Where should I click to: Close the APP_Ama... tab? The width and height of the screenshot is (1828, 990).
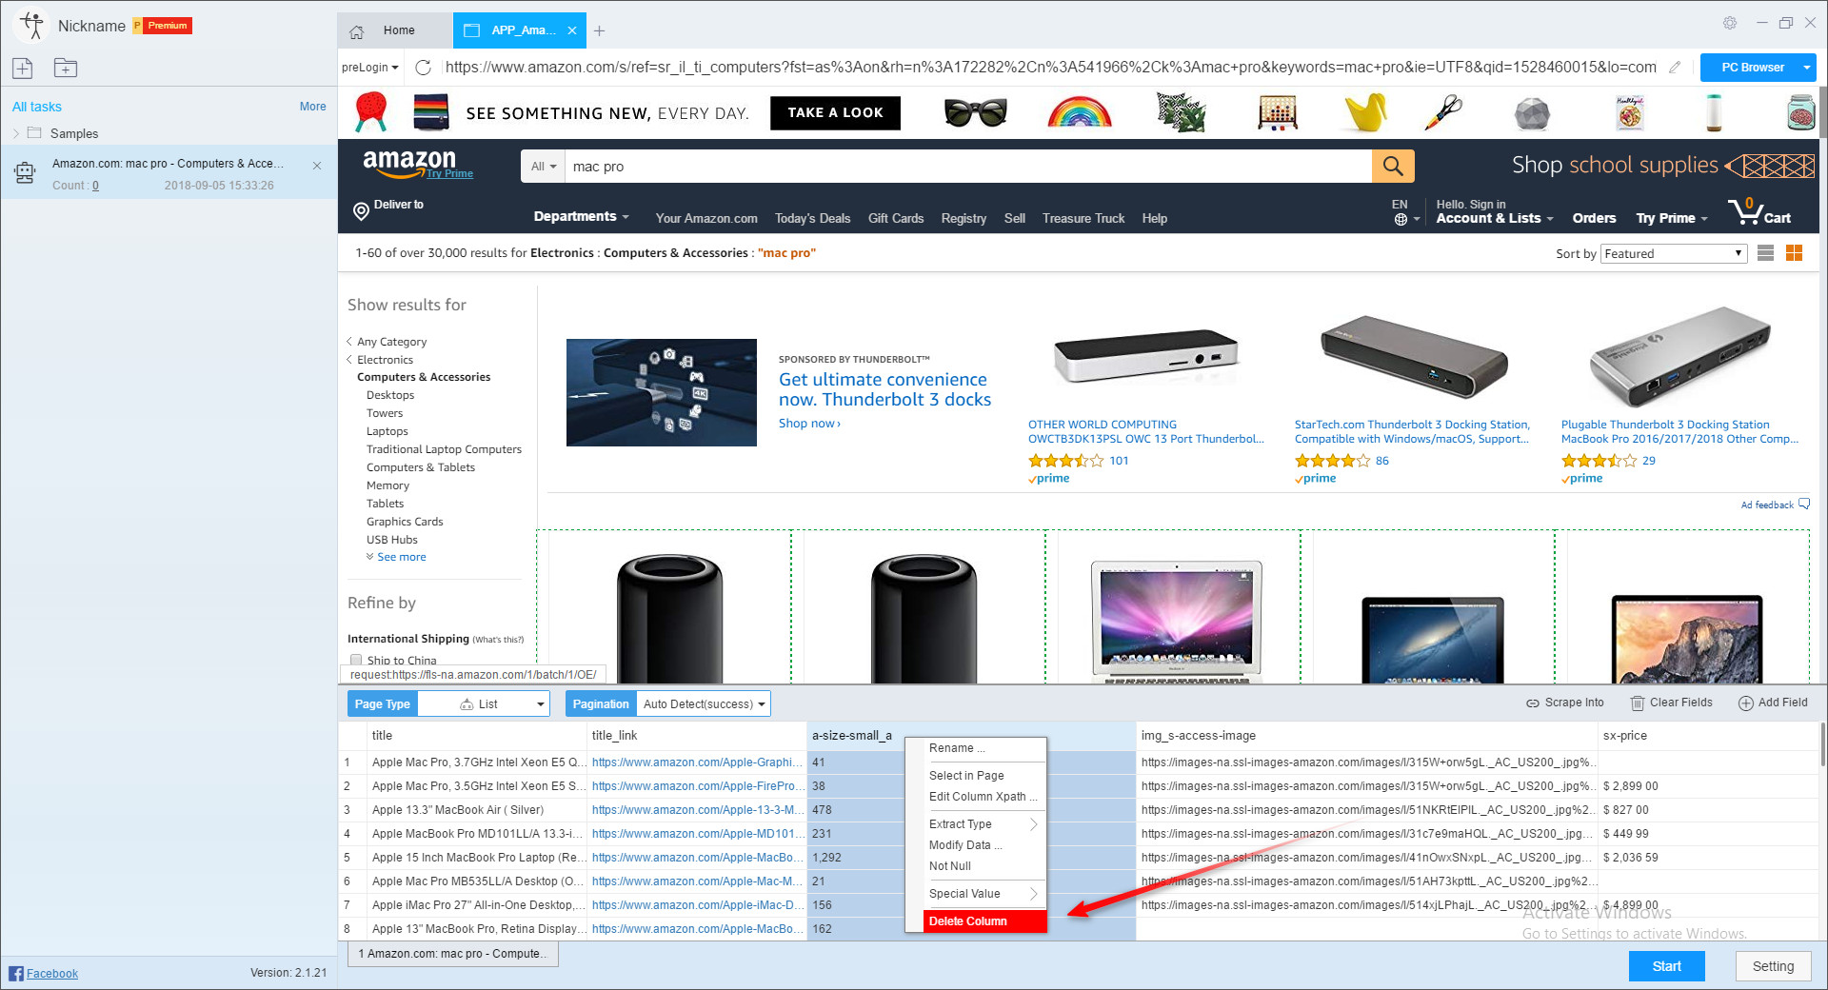tap(572, 30)
